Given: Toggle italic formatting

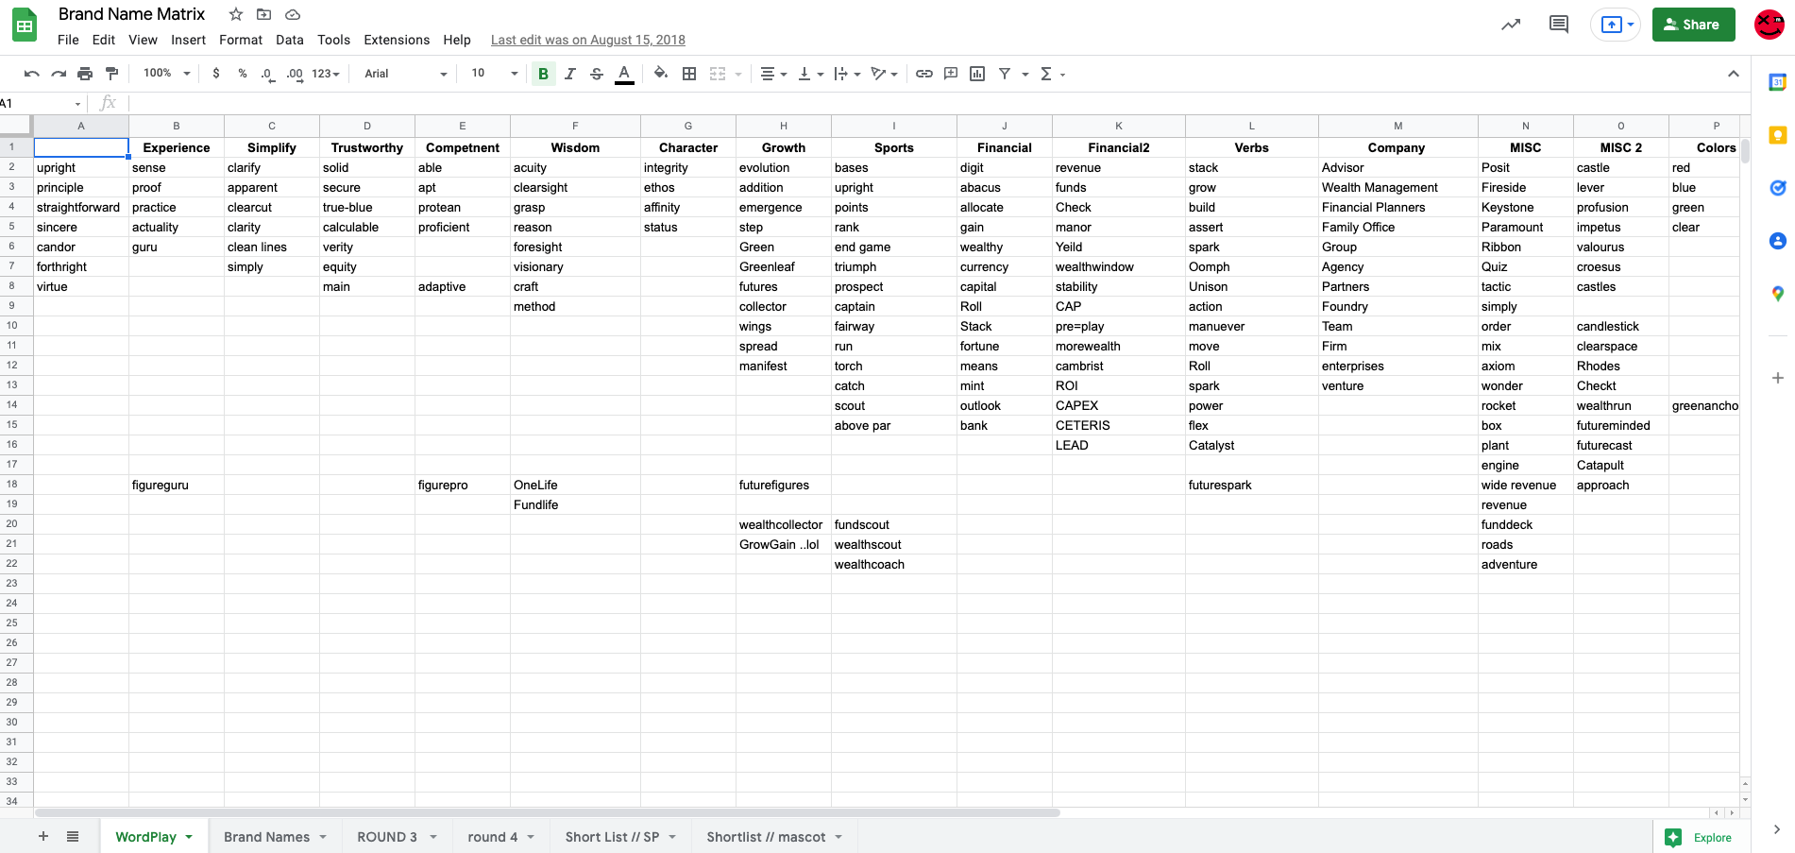Looking at the screenshot, I should pyautogui.click(x=570, y=73).
